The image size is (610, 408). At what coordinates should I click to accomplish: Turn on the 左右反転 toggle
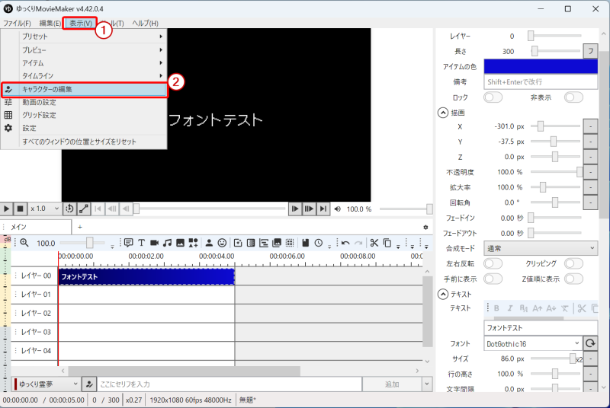point(493,263)
